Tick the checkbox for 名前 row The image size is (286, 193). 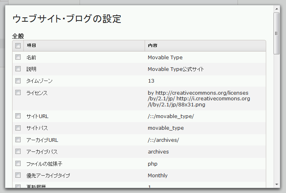(x=18, y=57)
